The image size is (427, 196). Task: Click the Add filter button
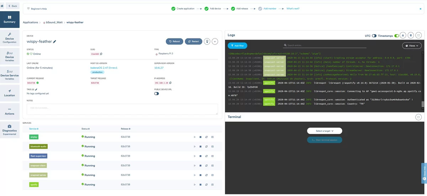coord(237,46)
